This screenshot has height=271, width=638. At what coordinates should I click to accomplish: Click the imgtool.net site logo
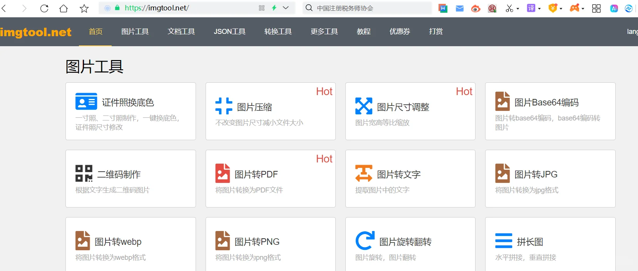pyautogui.click(x=35, y=32)
